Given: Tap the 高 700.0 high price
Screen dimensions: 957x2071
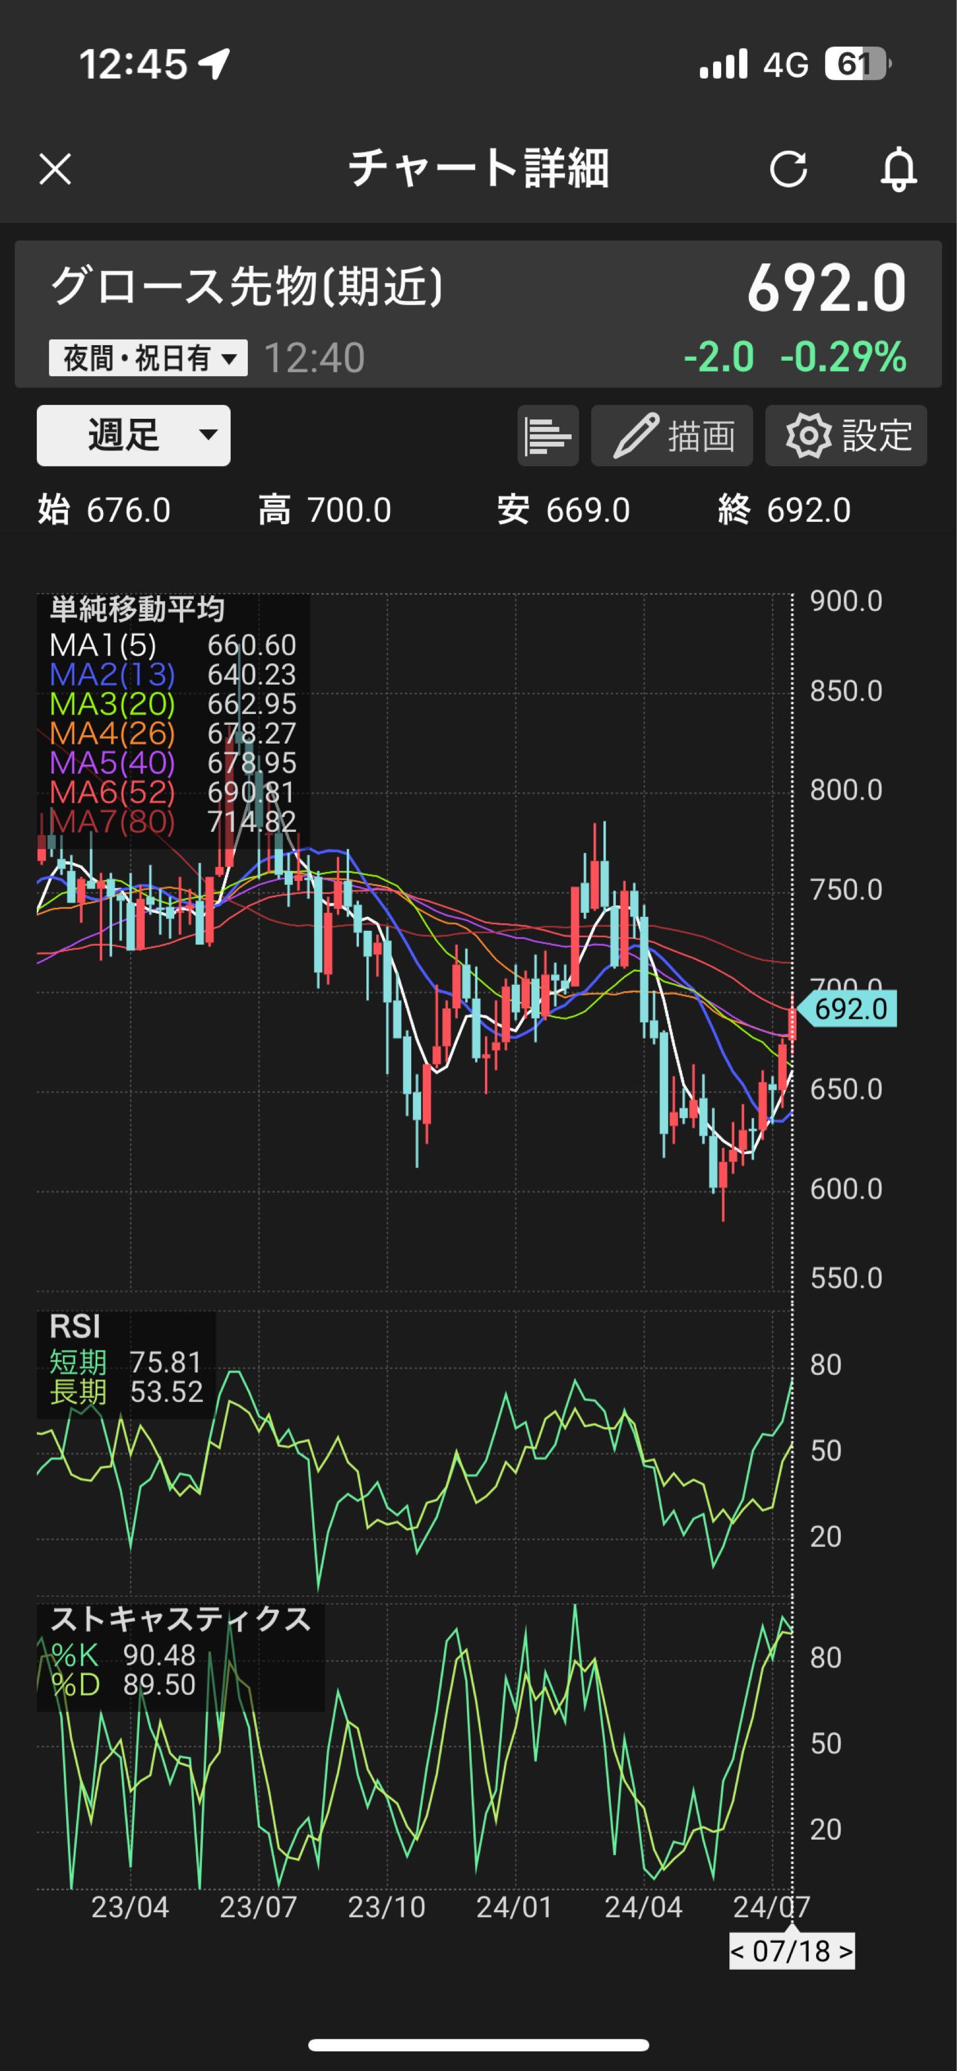Looking at the screenshot, I should click(x=324, y=510).
